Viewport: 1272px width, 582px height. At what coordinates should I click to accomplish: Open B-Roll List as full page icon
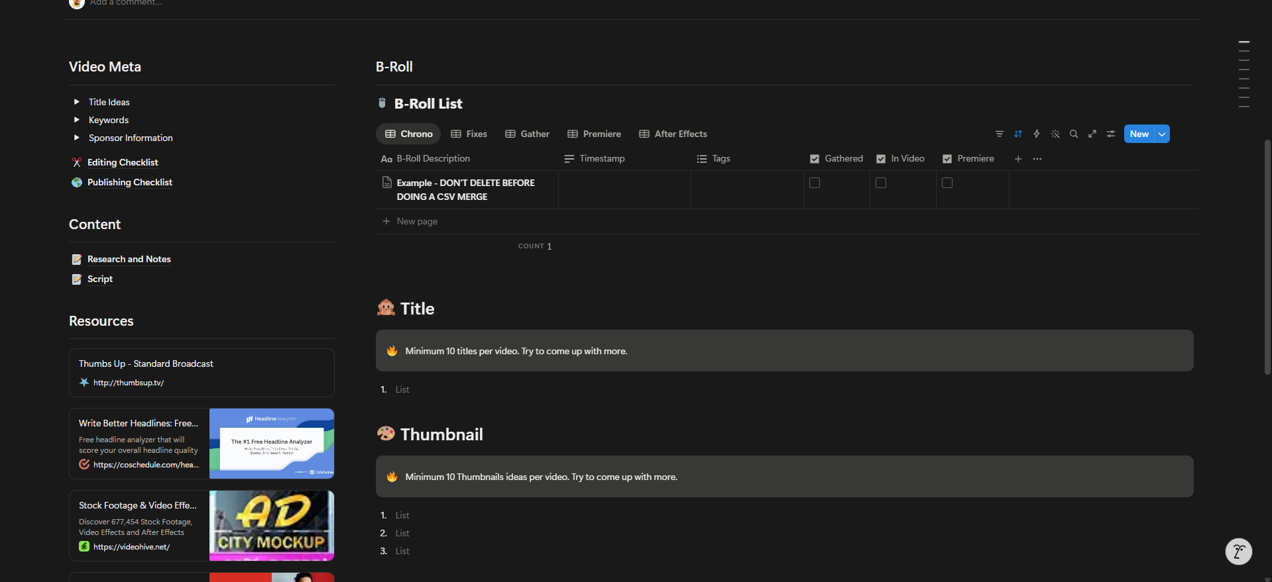click(1092, 134)
